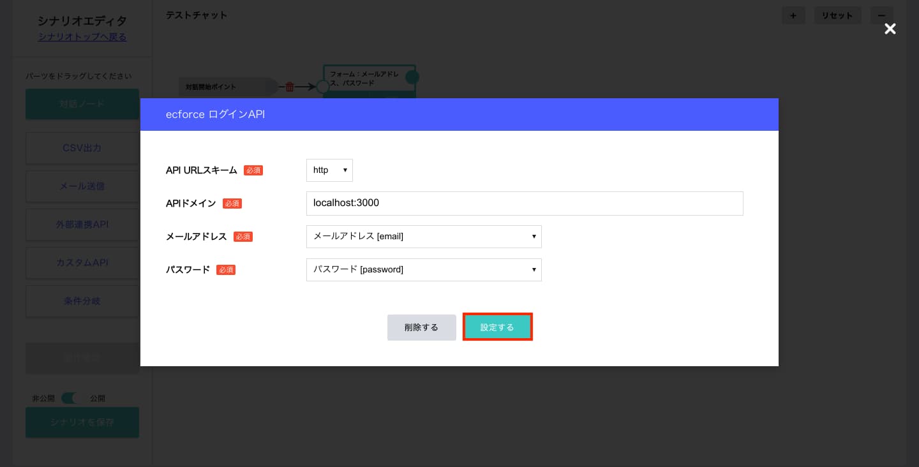919x467 pixels.
Task: Open the メールアドレス [email] dropdown
Action: point(424,237)
